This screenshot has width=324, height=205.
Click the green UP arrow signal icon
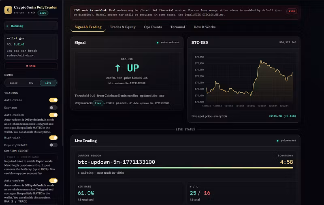click(x=117, y=68)
